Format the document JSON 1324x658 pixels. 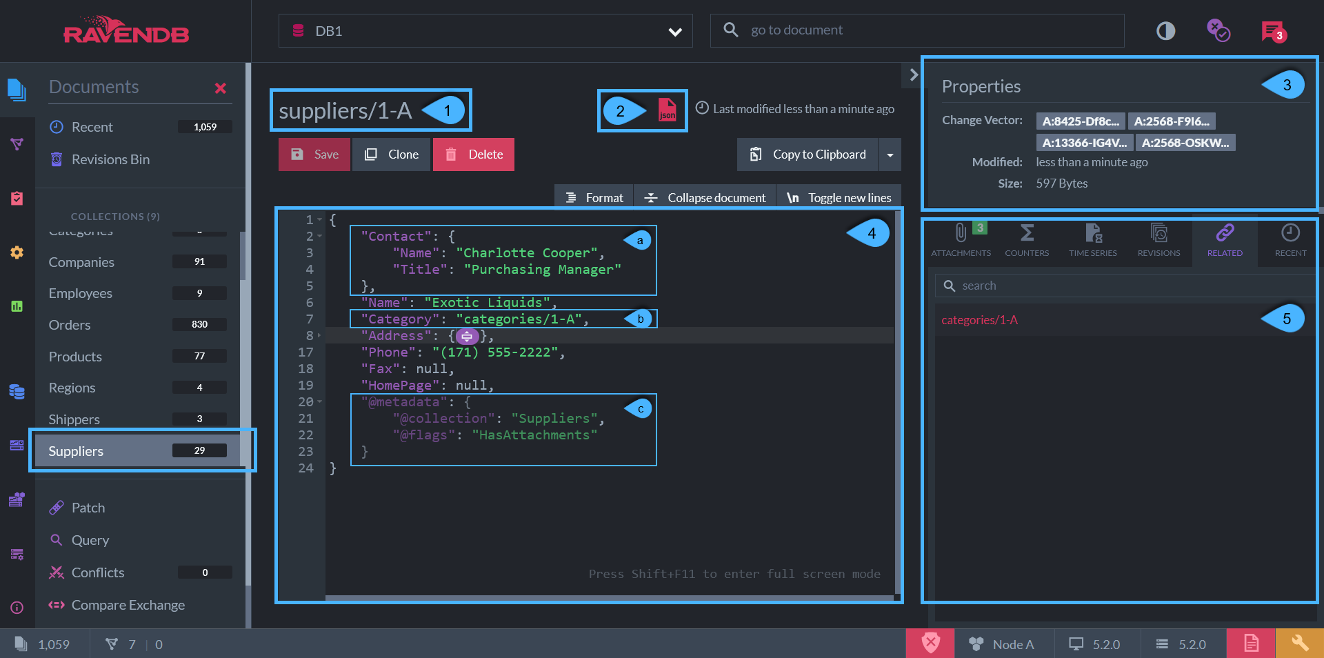point(594,198)
